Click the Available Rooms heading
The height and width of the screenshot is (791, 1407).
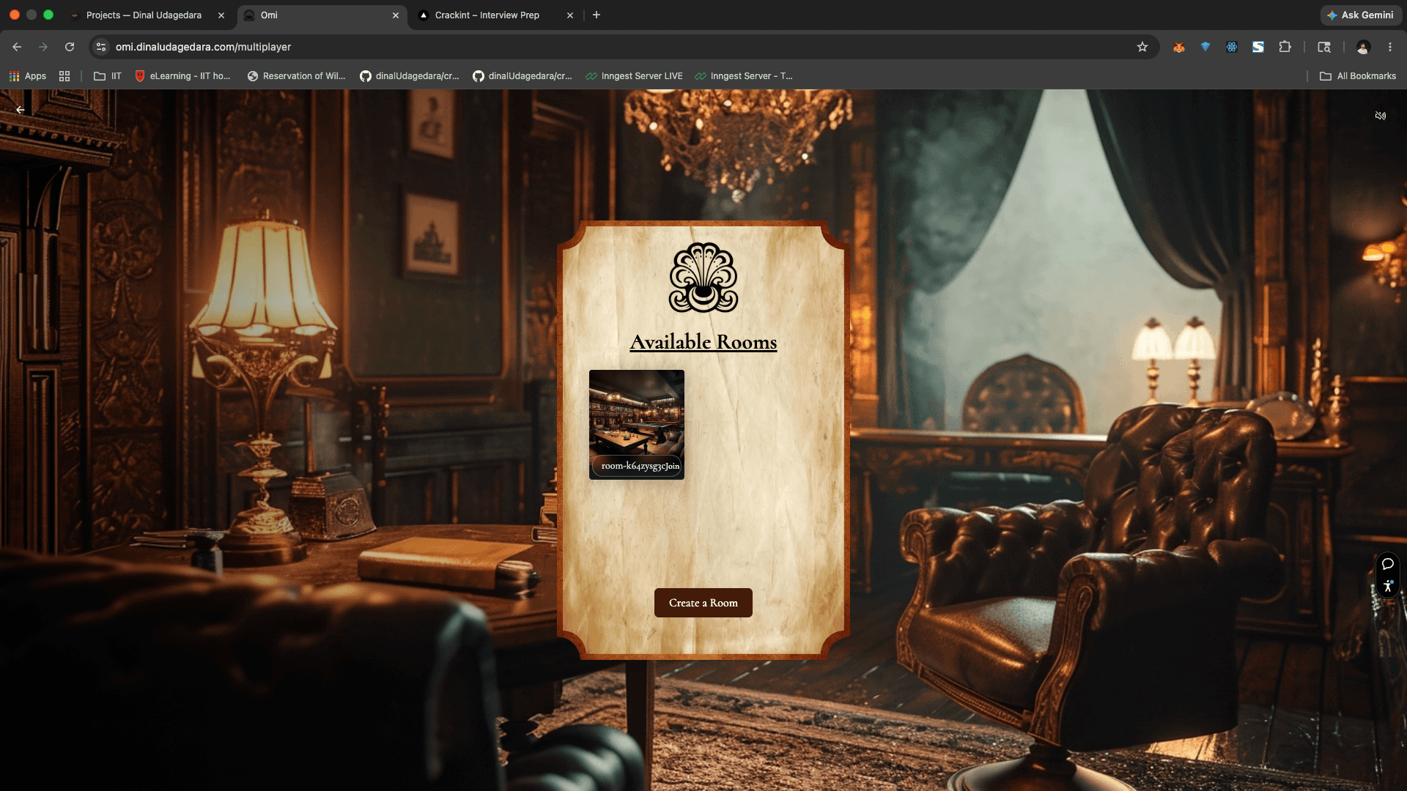tap(703, 342)
